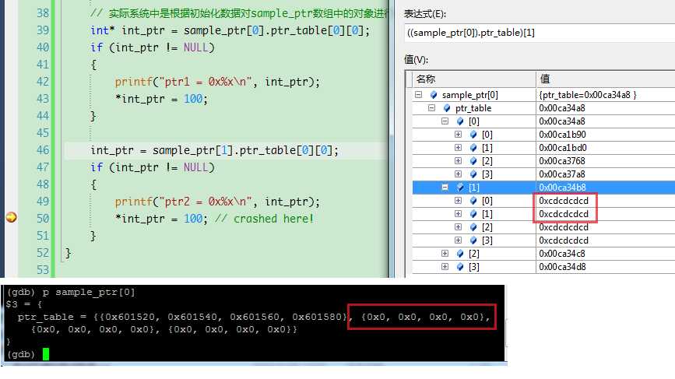
Task: Click the variable icon of the selected [1] row
Action: pyautogui.click(x=460, y=187)
